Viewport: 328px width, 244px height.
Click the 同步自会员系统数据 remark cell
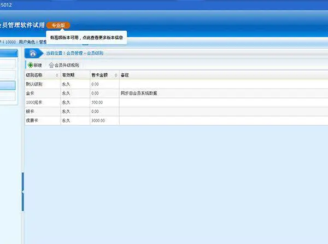tap(224, 93)
